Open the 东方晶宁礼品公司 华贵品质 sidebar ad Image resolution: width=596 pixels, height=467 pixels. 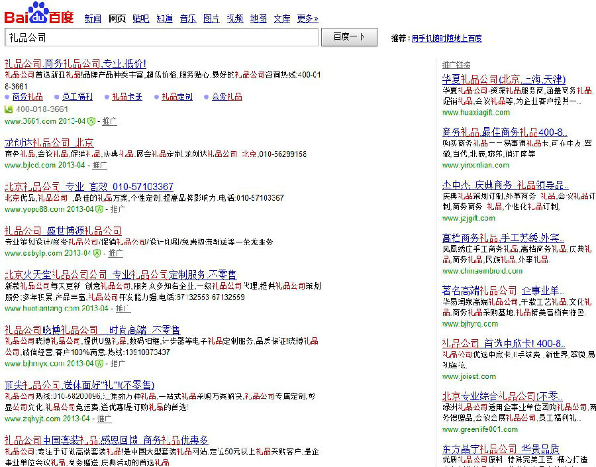pyautogui.click(x=501, y=449)
